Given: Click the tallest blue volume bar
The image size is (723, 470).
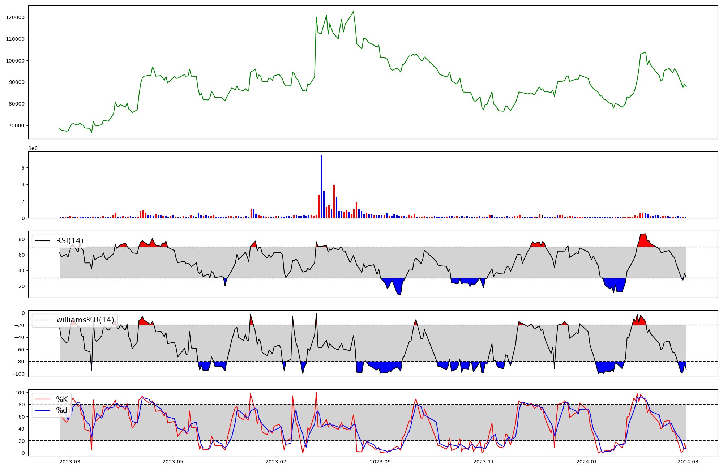Looking at the screenshot, I should tap(321, 186).
